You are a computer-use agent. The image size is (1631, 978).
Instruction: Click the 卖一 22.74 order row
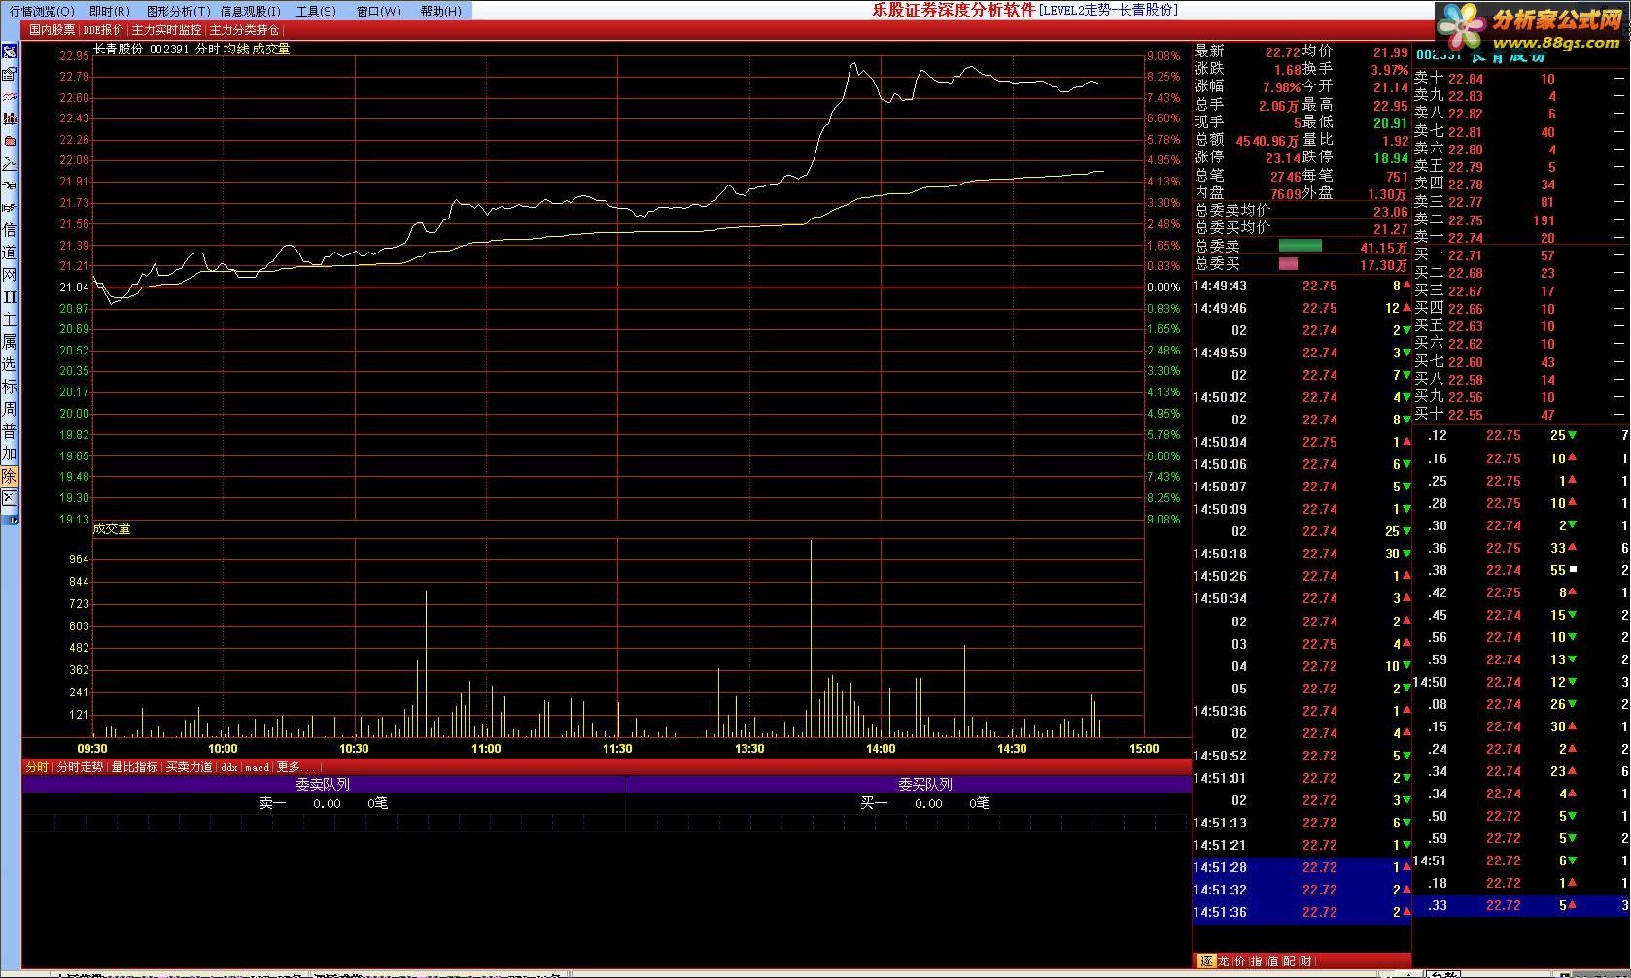pyautogui.click(x=1519, y=238)
